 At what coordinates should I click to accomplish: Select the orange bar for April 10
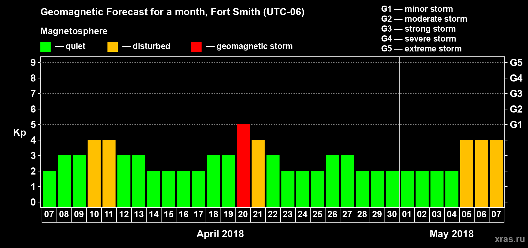click(x=94, y=173)
